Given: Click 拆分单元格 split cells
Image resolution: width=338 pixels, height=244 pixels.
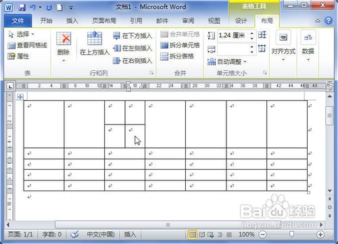Looking at the screenshot, I should pyautogui.click(x=180, y=45).
